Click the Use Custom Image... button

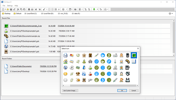70,91
